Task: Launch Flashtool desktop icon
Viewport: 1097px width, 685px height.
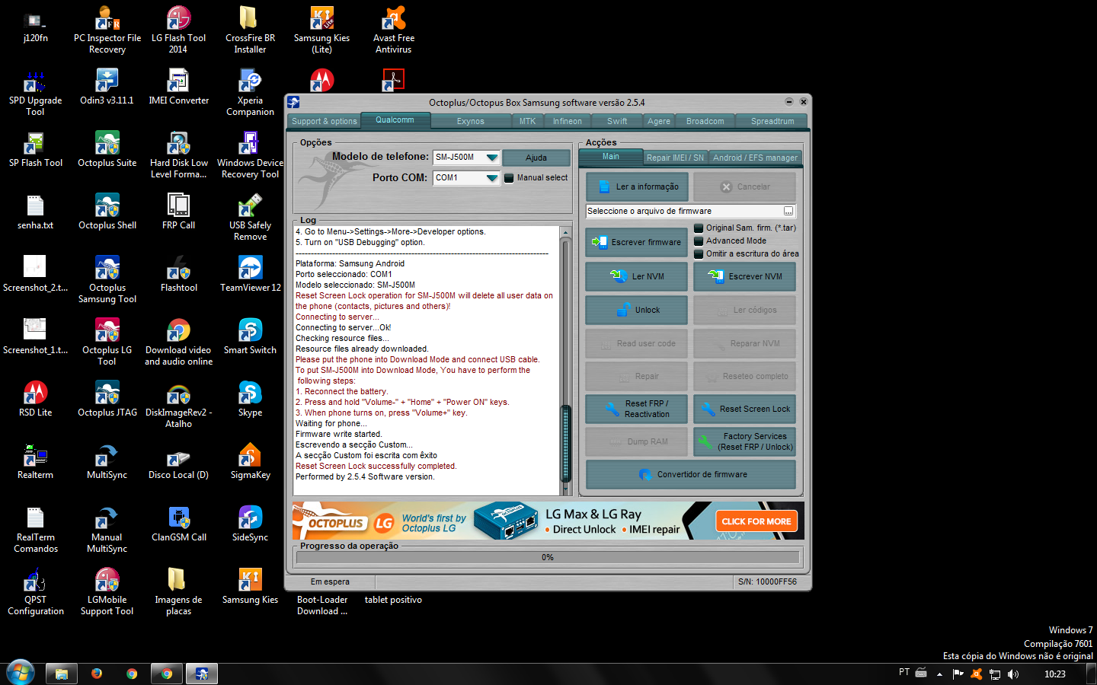Action: (178, 274)
